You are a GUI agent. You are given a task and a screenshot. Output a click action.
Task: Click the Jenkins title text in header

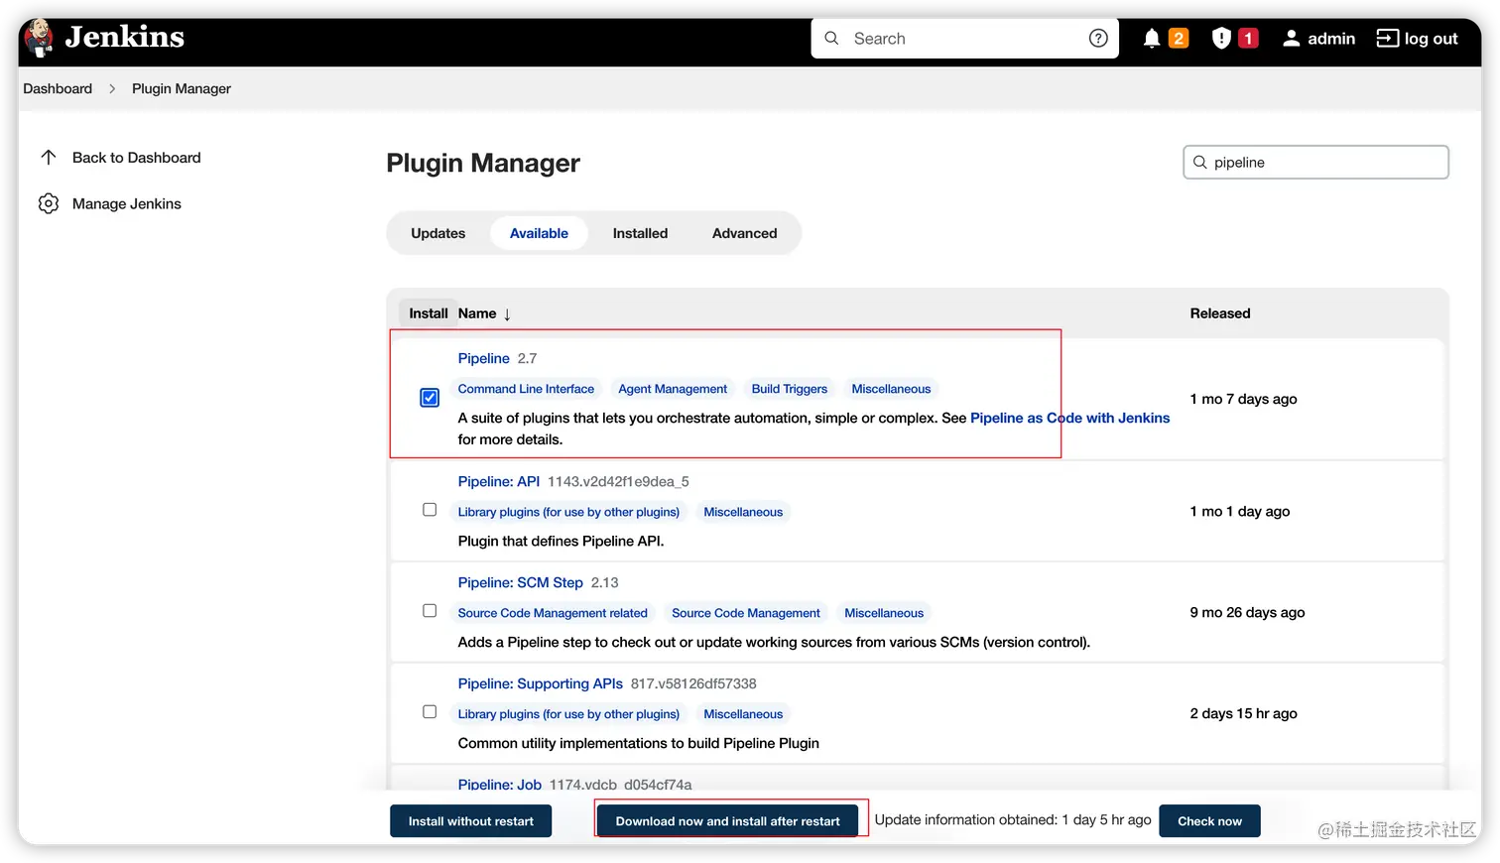click(125, 38)
